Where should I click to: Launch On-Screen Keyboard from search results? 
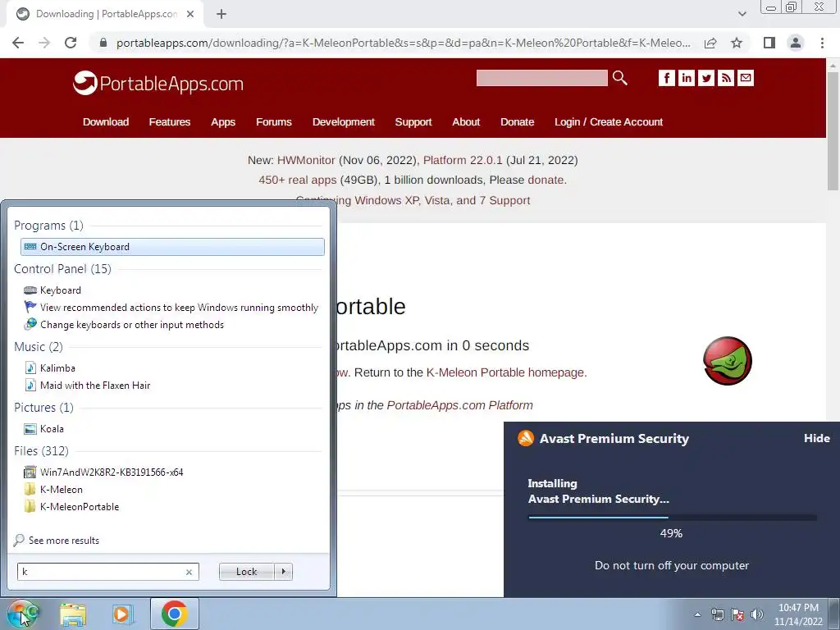click(172, 246)
